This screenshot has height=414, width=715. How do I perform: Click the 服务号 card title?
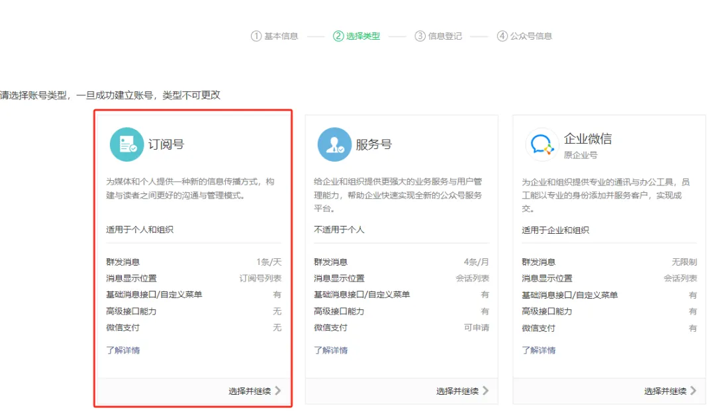pos(373,144)
